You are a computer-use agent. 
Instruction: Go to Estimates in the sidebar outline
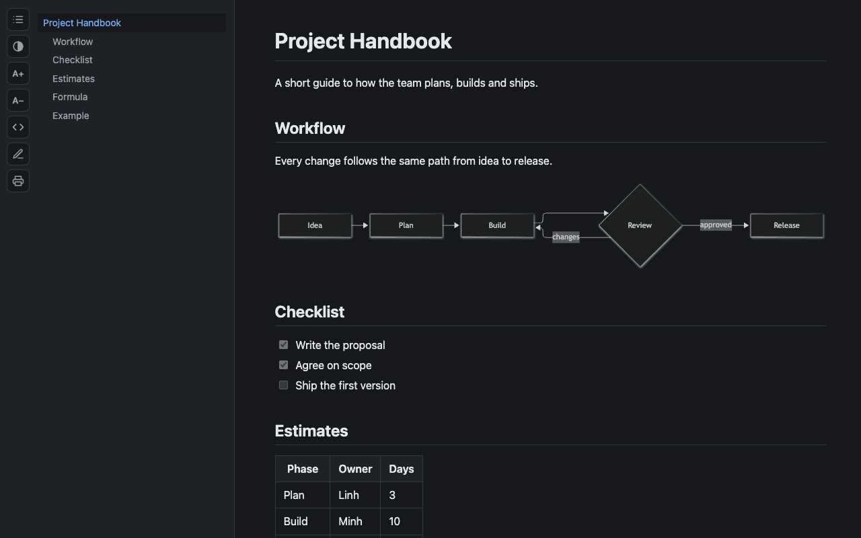[73, 79]
